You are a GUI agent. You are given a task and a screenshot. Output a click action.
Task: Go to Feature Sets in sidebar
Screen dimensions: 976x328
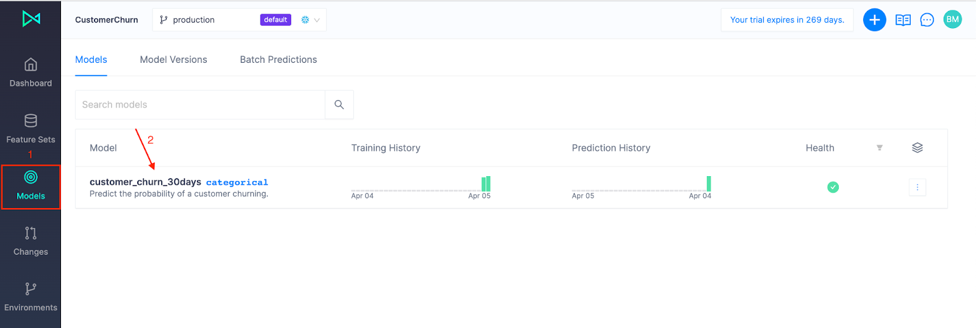[x=30, y=128]
